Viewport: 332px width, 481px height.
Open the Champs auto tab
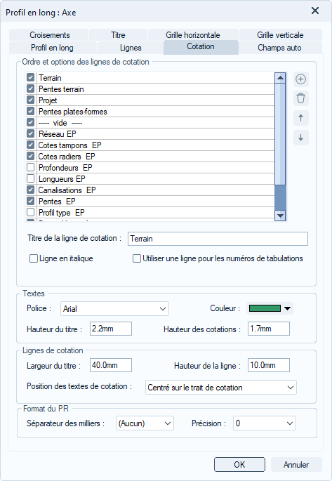(279, 48)
